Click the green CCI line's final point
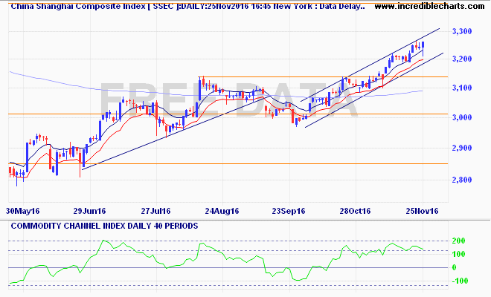This screenshot has height=297, width=491. [x=423, y=249]
